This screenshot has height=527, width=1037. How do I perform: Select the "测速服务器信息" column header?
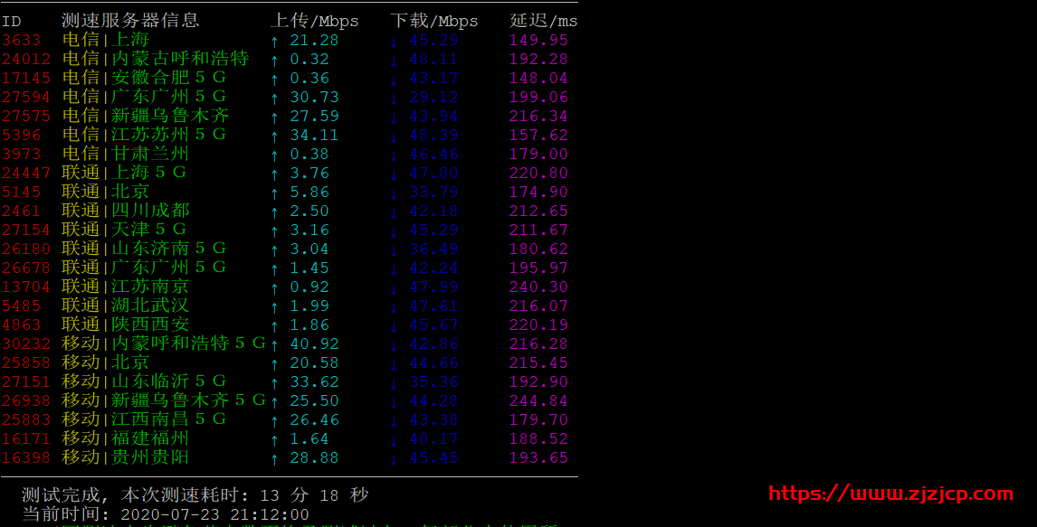point(130,21)
